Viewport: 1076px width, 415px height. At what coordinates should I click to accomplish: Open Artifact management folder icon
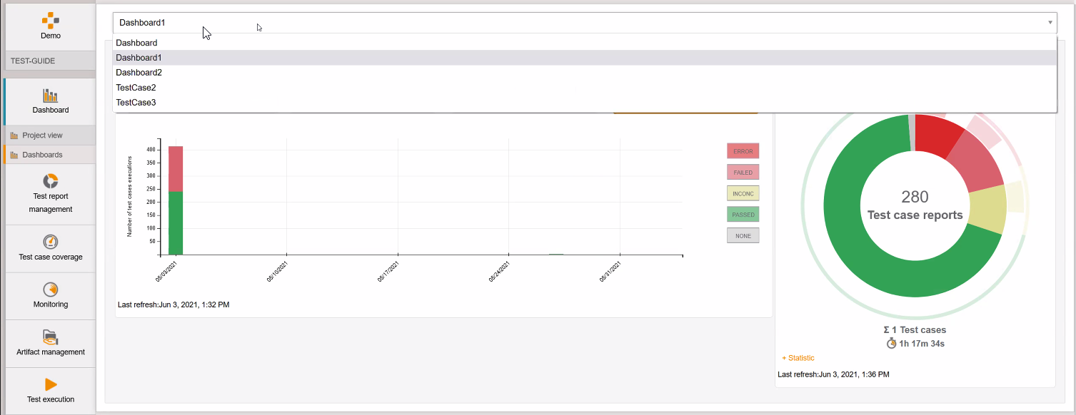(x=51, y=337)
